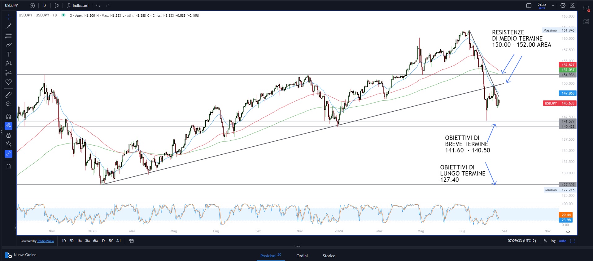
Task: Expand the Salva dropdown arrow
Action: 553,6
